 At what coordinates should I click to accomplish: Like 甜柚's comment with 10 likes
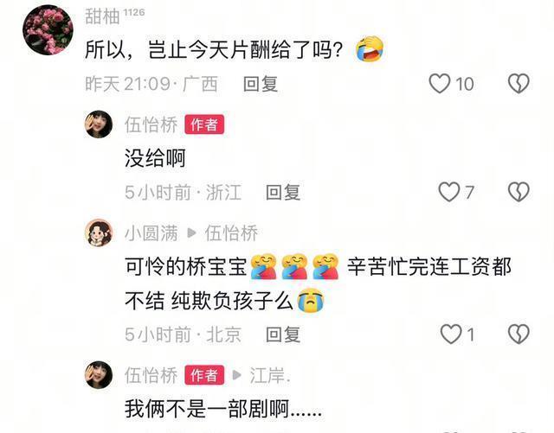[x=440, y=84]
